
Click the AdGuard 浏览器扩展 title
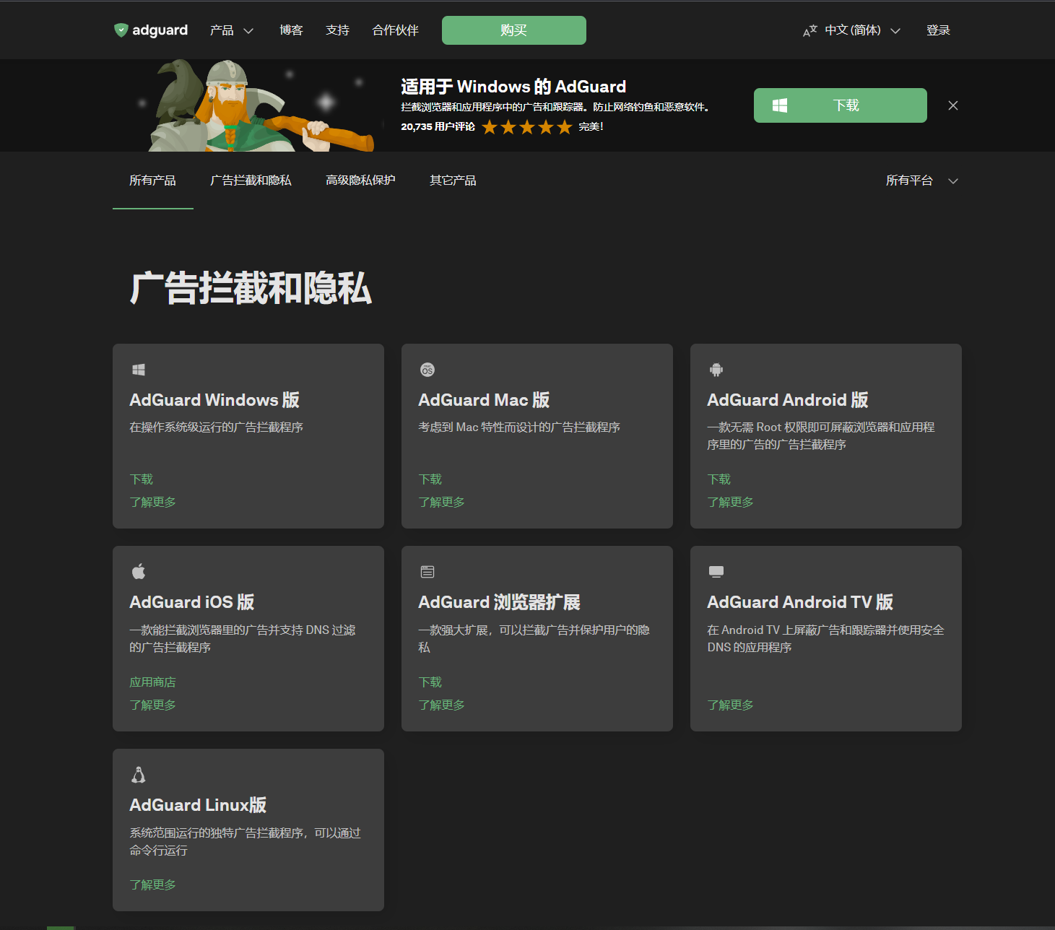coord(500,602)
